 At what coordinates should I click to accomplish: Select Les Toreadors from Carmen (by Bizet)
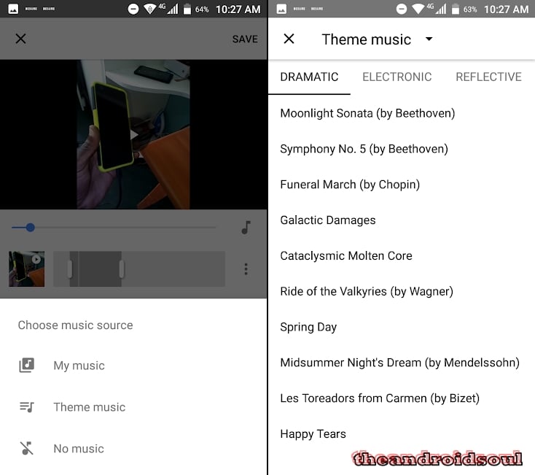[x=402, y=398]
